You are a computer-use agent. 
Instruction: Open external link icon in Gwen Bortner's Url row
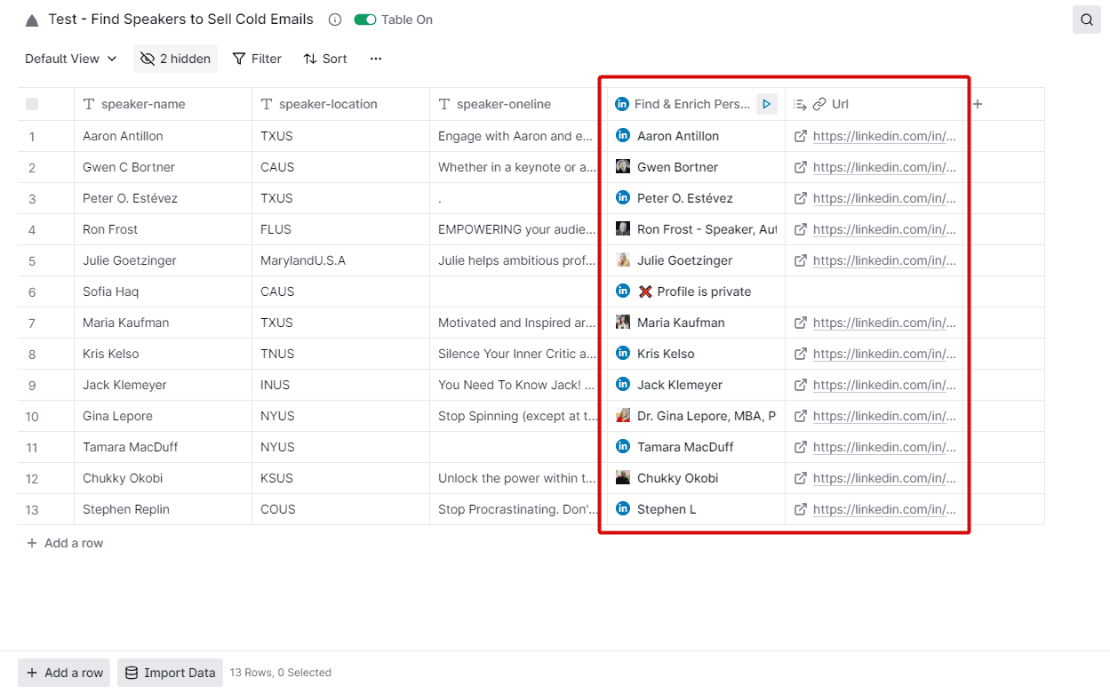[x=800, y=167]
